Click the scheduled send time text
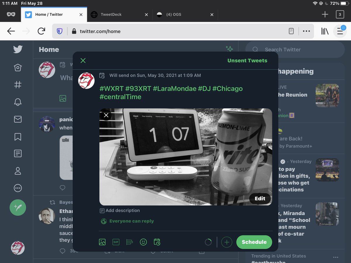Viewport: 351px width, 263px height. [155, 75]
